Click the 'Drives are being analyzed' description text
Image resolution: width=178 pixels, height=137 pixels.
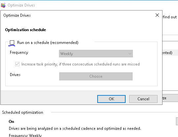tap(75, 128)
